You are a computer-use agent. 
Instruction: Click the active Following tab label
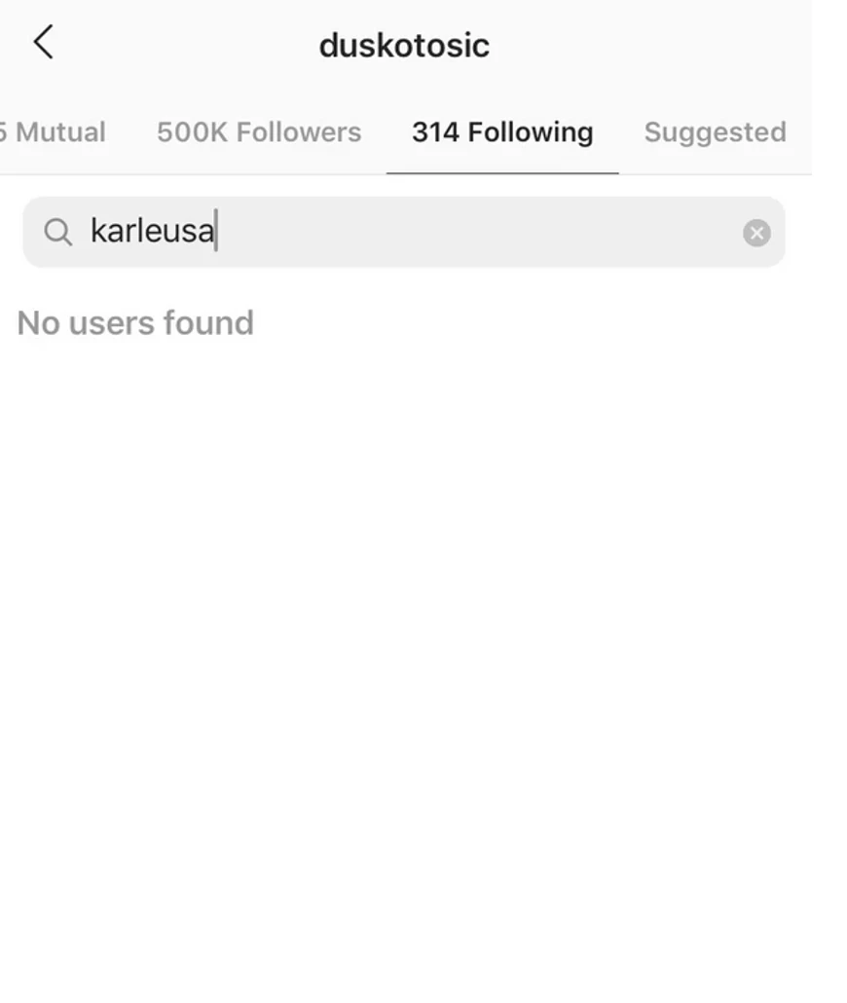click(x=502, y=132)
